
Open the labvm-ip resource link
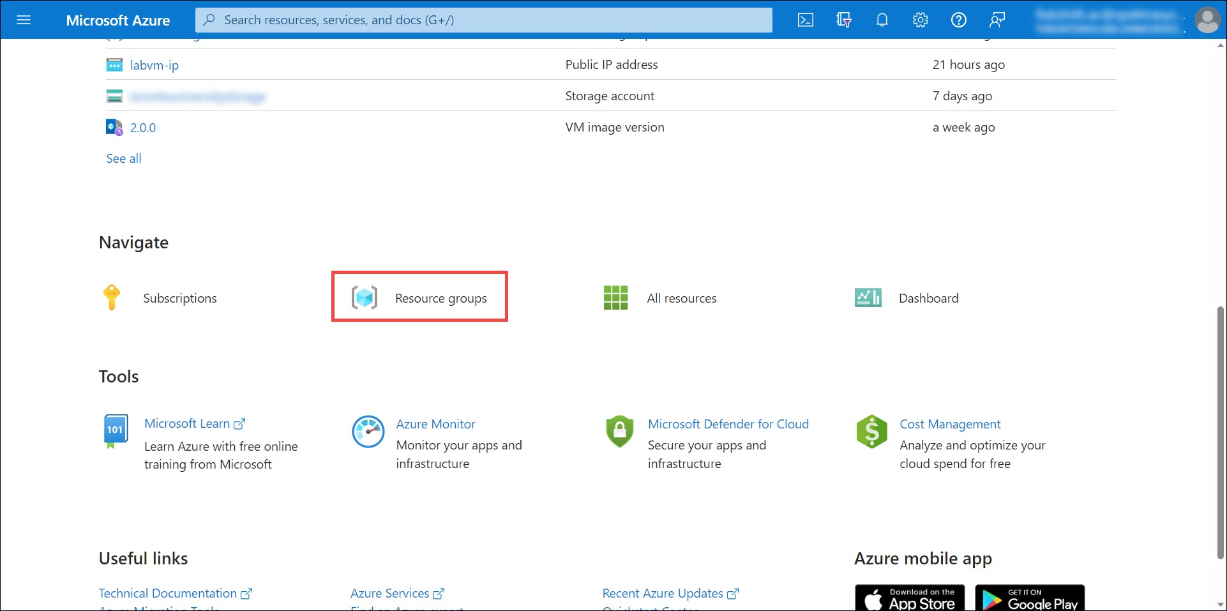(x=154, y=65)
